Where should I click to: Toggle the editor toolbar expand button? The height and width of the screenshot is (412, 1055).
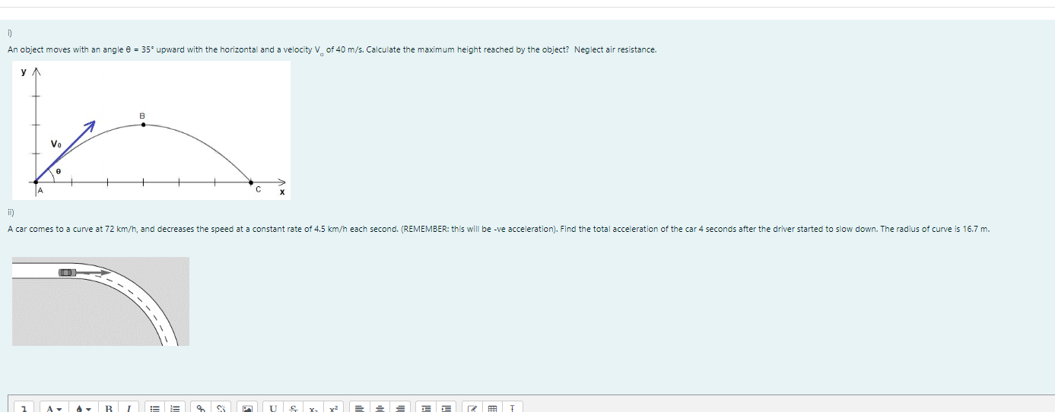point(24,408)
